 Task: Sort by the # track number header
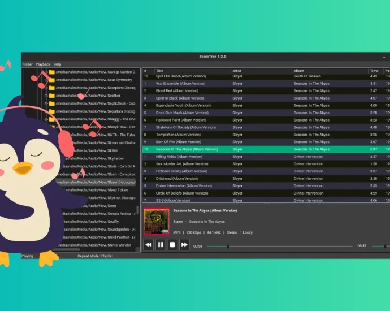click(148, 71)
